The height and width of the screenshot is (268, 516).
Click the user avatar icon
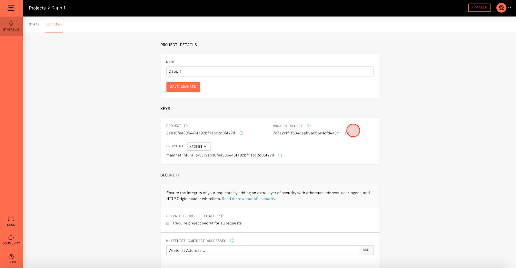click(501, 8)
